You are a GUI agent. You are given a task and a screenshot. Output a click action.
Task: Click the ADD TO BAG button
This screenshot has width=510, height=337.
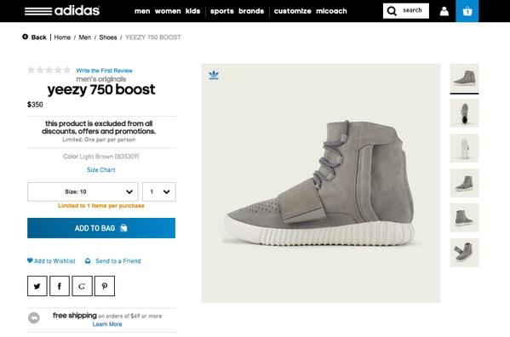(101, 228)
